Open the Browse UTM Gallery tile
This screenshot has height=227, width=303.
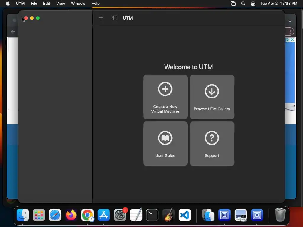212,97
